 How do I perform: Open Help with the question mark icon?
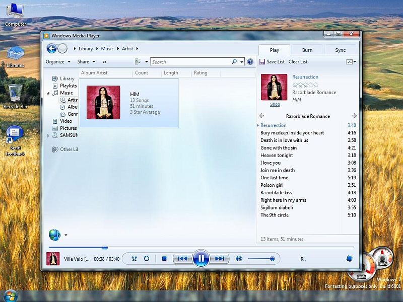250,61
